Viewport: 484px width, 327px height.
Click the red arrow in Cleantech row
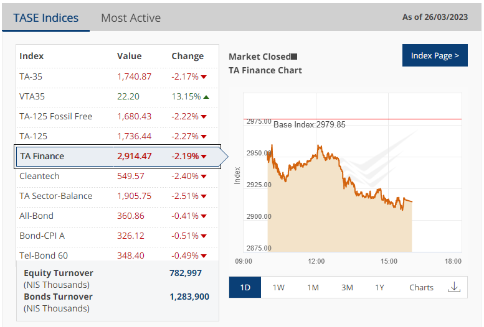coord(204,177)
